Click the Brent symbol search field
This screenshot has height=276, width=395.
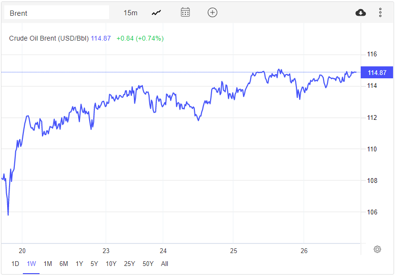tap(56, 13)
